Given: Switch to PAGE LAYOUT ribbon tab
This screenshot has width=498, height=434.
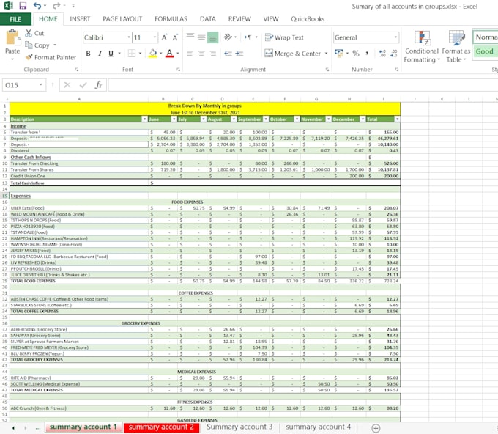Looking at the screenshot, I should 122,19.
